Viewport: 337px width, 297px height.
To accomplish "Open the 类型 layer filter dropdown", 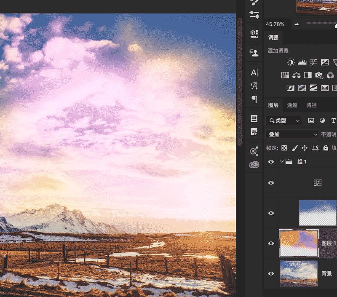I will [x=284, y=120].
